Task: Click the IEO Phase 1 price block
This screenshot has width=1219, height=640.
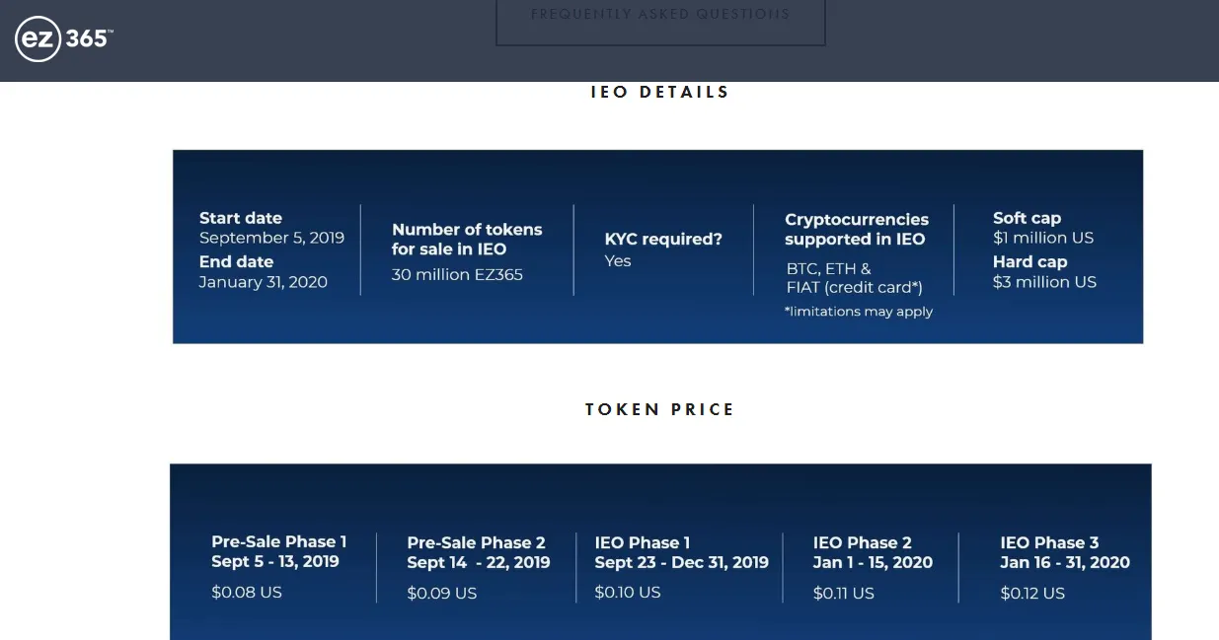Action: point(681,567)
